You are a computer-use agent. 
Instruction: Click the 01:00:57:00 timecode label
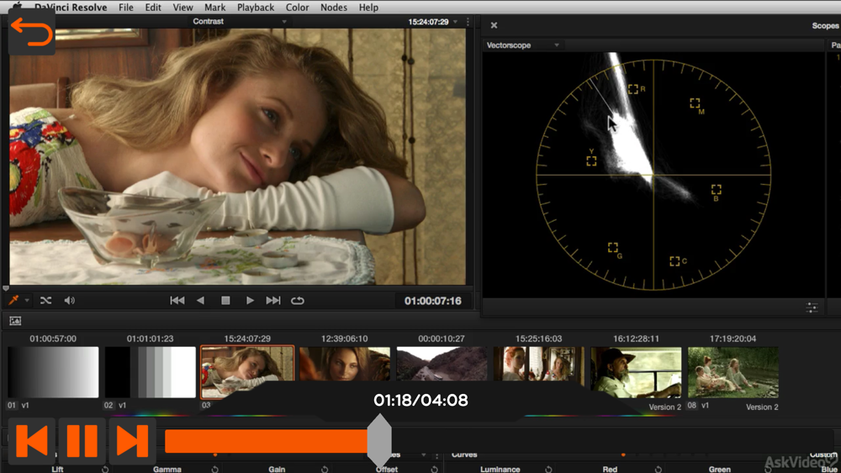pos(53,339)
